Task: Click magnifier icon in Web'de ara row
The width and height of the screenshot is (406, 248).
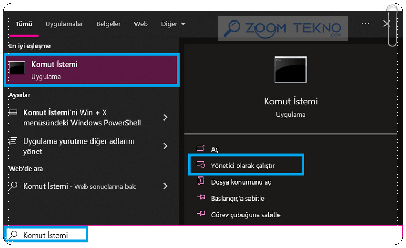Action: coord(13,186)
